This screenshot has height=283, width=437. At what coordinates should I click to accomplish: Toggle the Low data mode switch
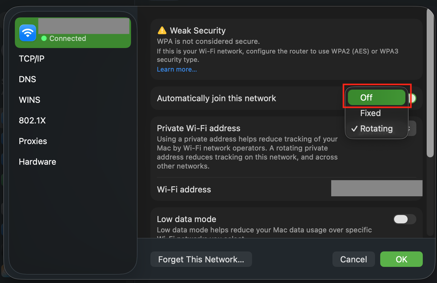point(405,219)
